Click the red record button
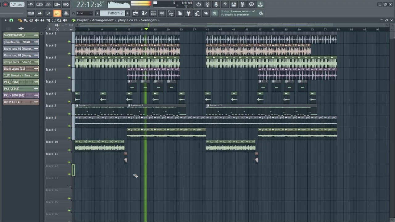Screen dimensions: 395x222 click(x=5, y=4)
